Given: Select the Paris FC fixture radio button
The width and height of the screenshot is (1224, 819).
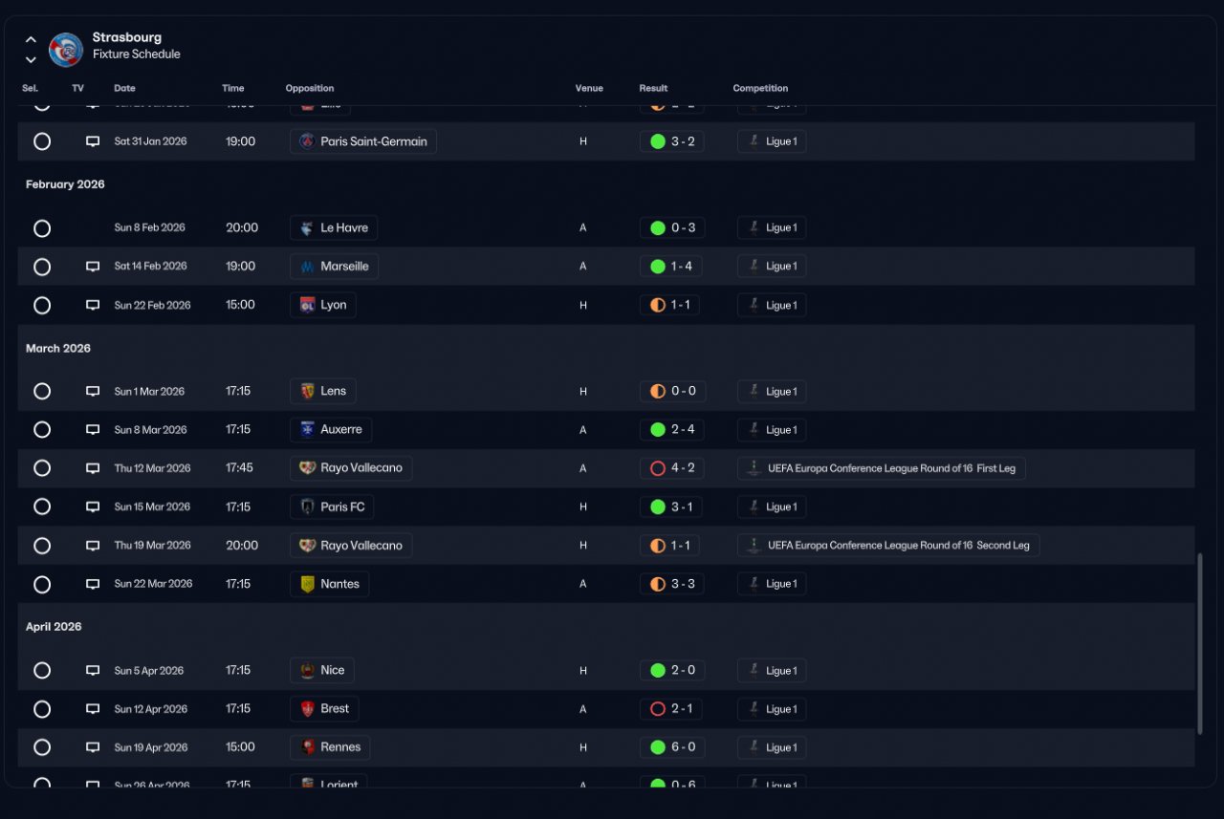Looking at the screenshot, I should [42, 506].
